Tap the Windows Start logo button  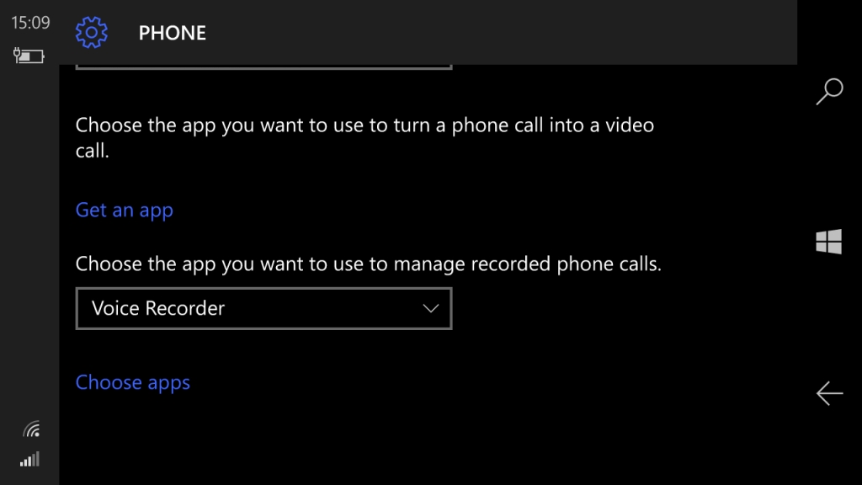pos(829,242)
